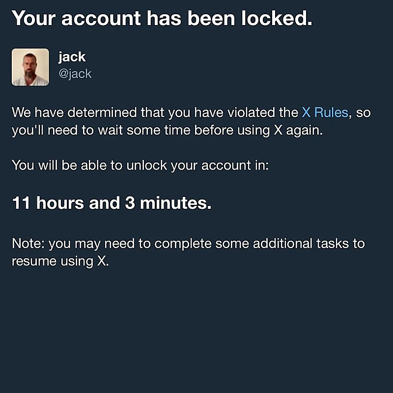The width and height of the screenshot is (393, 393).
Task: Click the word 'account' in the heading
Action: (101, 19)
